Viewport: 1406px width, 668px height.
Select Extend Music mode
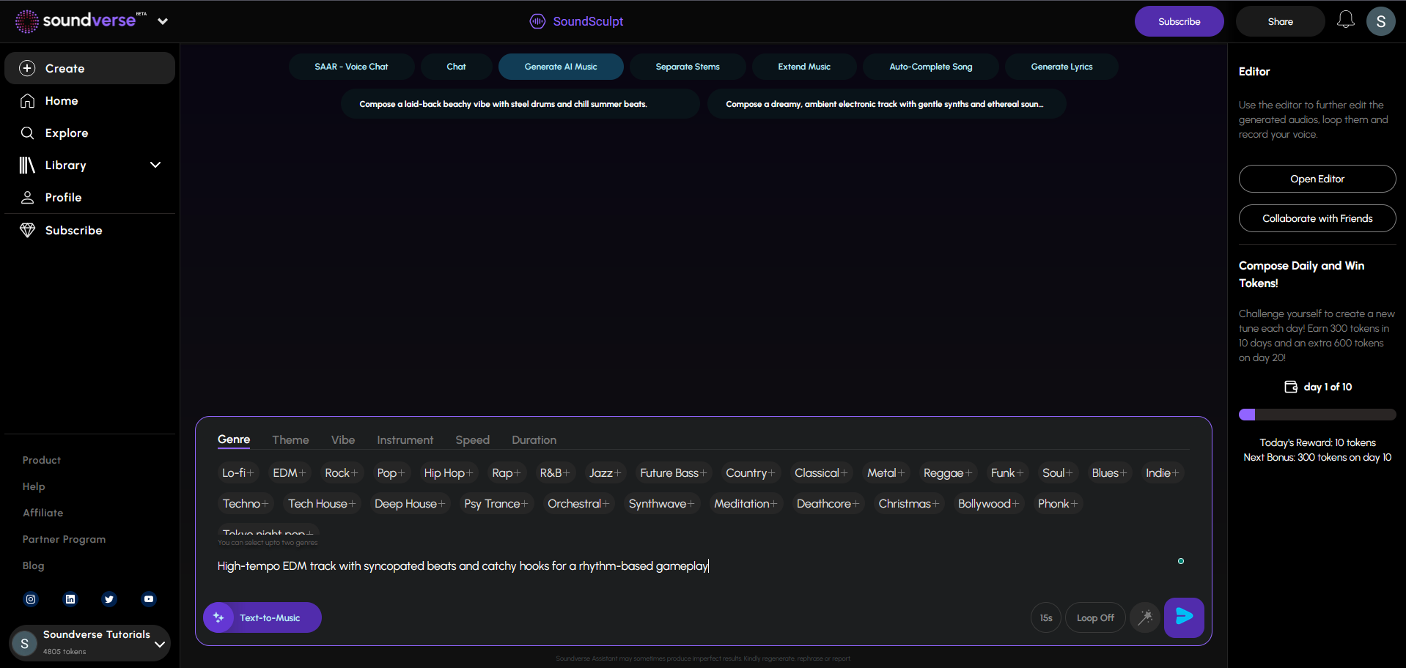click(x=804, y=67)
